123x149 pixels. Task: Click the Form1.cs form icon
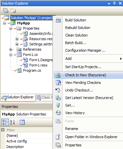point(19,55)
